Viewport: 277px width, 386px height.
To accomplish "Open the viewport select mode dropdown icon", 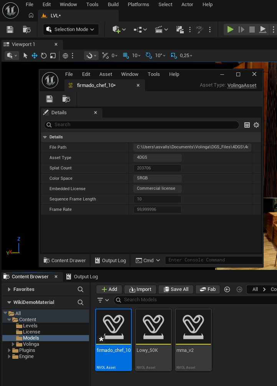I will coord(12,56).
